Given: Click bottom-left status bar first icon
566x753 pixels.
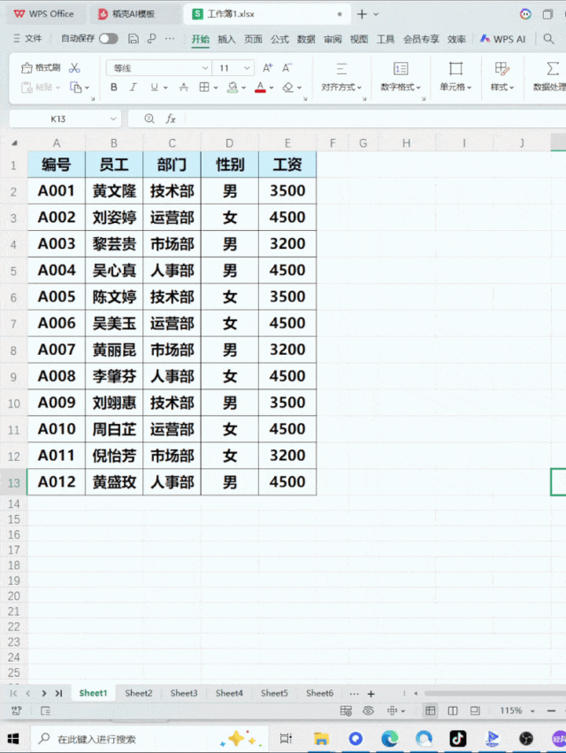Looking at the screenshot, I should pyautogui.click(x=16, y=711).
